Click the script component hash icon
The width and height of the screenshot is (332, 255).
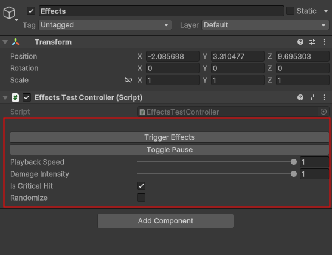(15, 97)
